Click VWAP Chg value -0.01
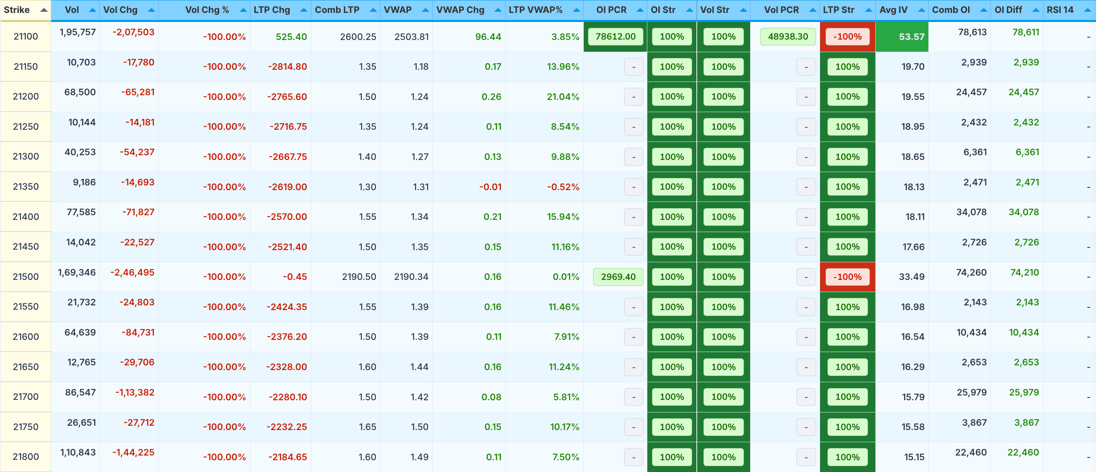Screen dimensions: 1096x472 490,187
